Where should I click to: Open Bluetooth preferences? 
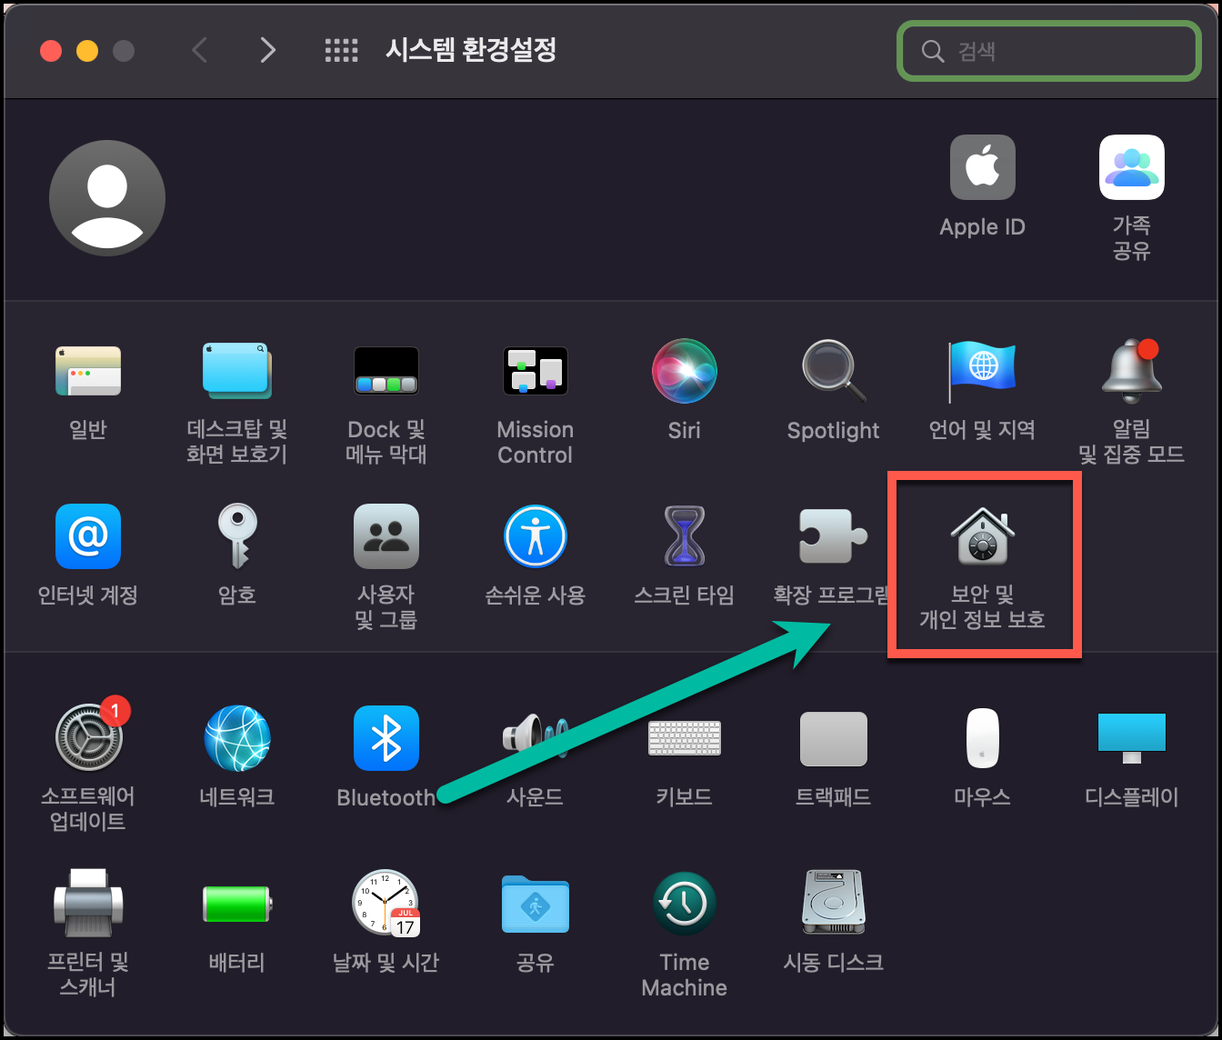point(386,755)
